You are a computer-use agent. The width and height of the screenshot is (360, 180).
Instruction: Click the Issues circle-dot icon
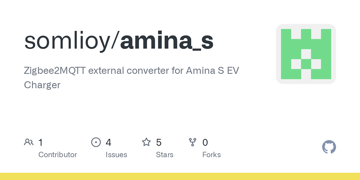pyautogui.click(x=96, y=142)
